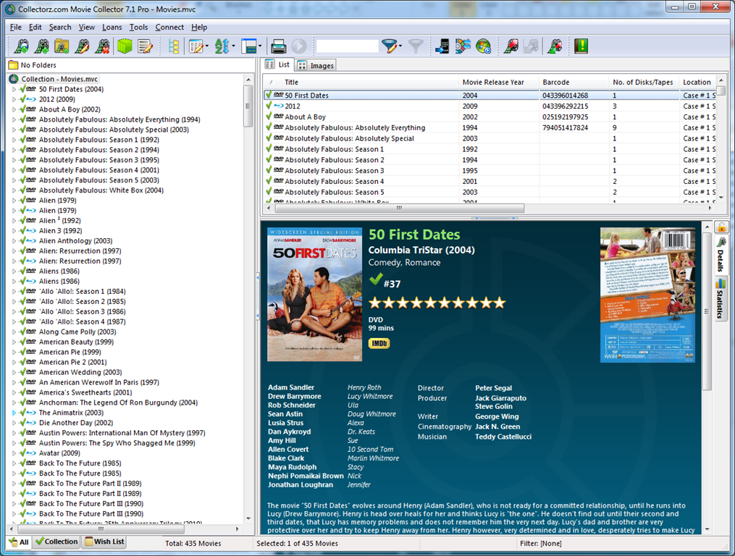
Task: Click the clear filter funnel icon
Action: pos(416,46)
